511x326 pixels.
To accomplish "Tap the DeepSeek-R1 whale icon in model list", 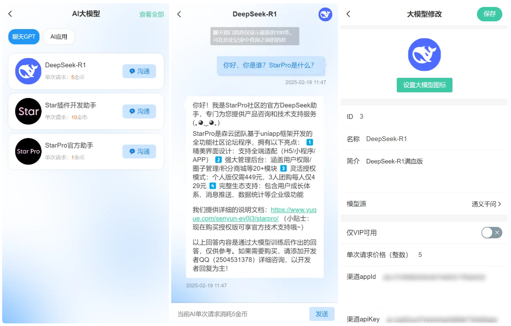I will [x=28, y=71].
